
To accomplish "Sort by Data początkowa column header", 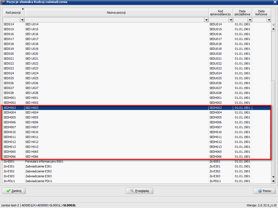I will pyautogui.click(x=242, y=13).
